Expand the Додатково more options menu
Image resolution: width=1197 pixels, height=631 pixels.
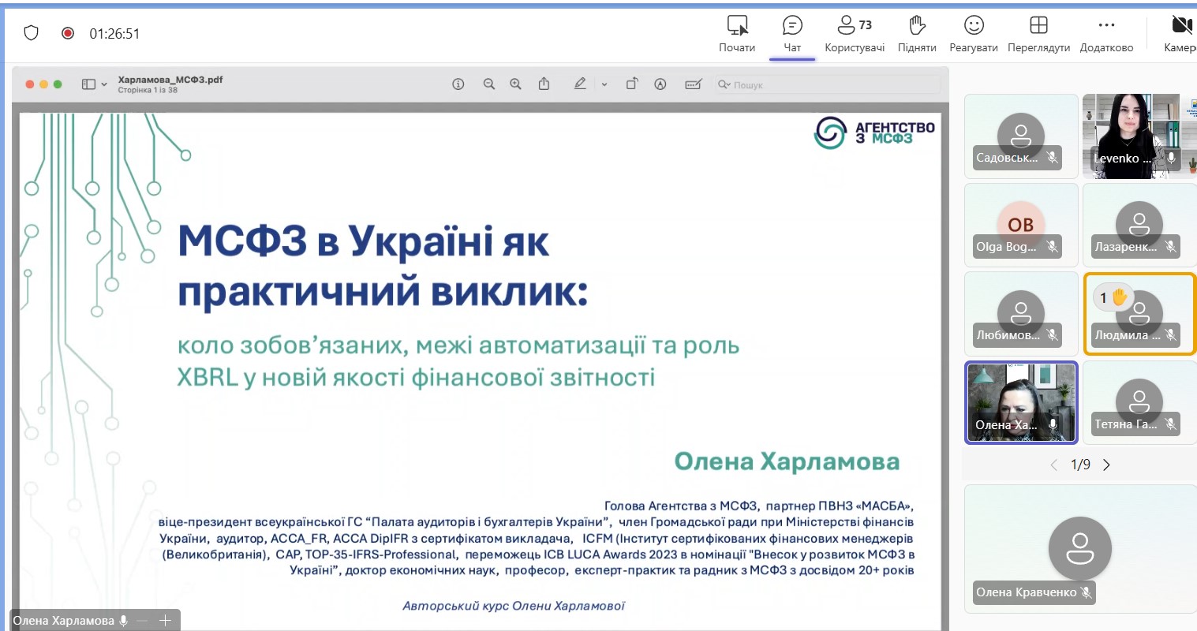click(1106, 34)
